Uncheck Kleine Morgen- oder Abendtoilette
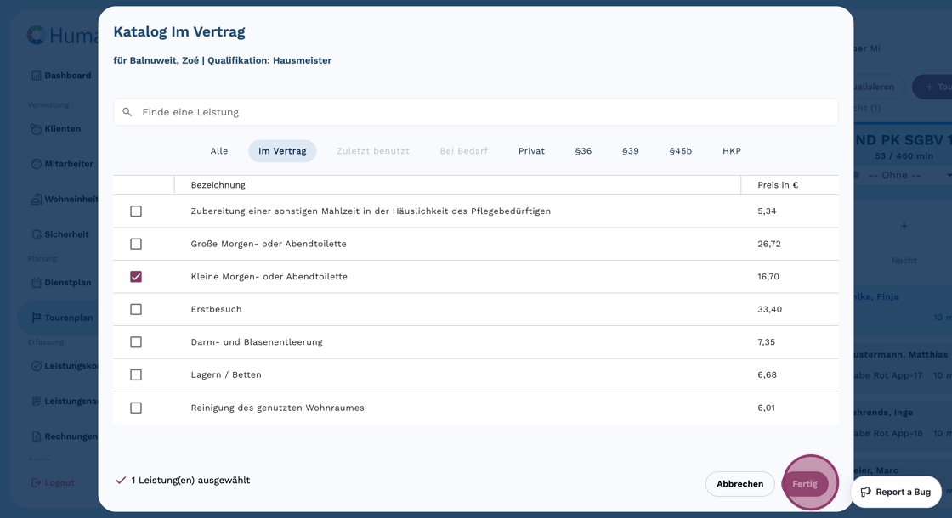Image resolution: width=952 pixels, height=518 pixels. pos(136,277)
